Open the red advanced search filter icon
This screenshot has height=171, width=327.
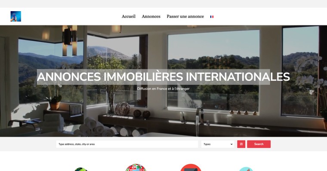point(241,144)
